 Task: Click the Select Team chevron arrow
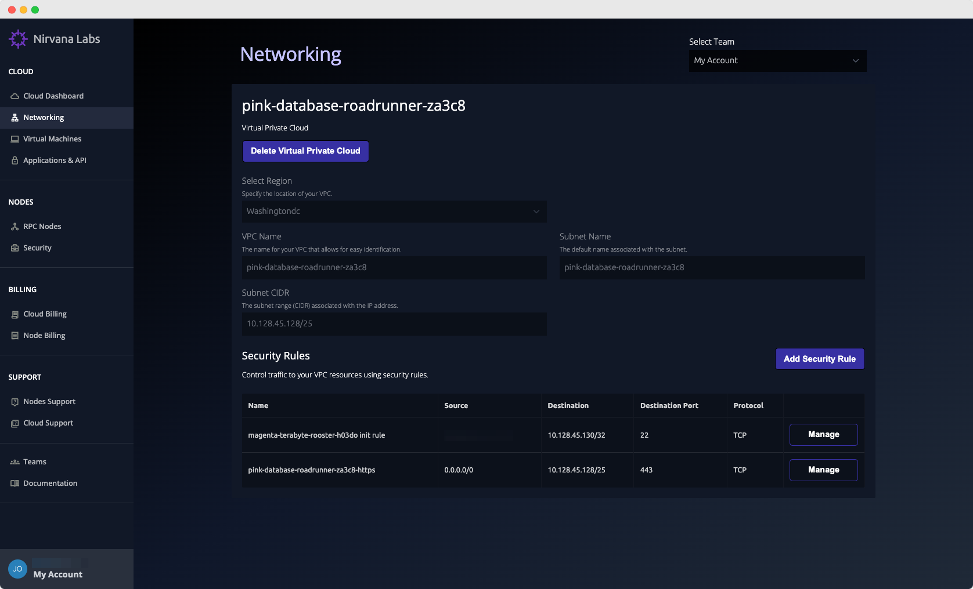(x=855, y=61)
